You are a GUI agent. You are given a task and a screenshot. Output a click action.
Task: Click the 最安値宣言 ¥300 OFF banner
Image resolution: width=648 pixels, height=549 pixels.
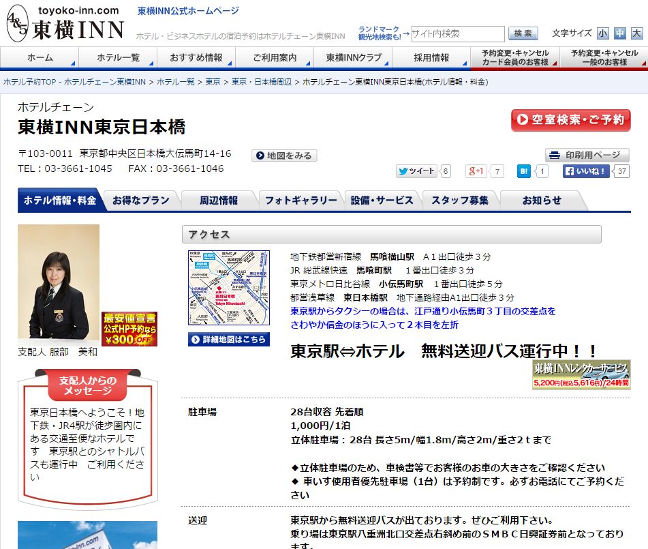click(x=129, y=329)
